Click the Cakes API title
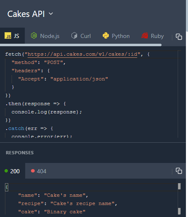 click(26, 14)
